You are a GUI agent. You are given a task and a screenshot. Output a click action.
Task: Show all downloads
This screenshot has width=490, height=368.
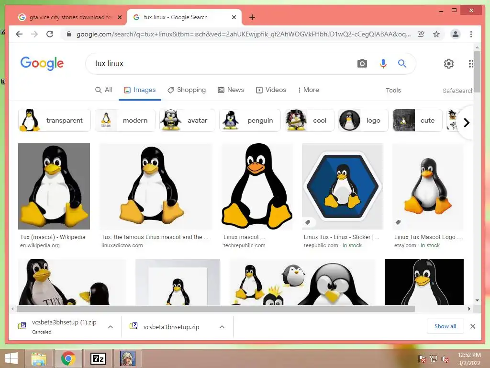point(445,326)
